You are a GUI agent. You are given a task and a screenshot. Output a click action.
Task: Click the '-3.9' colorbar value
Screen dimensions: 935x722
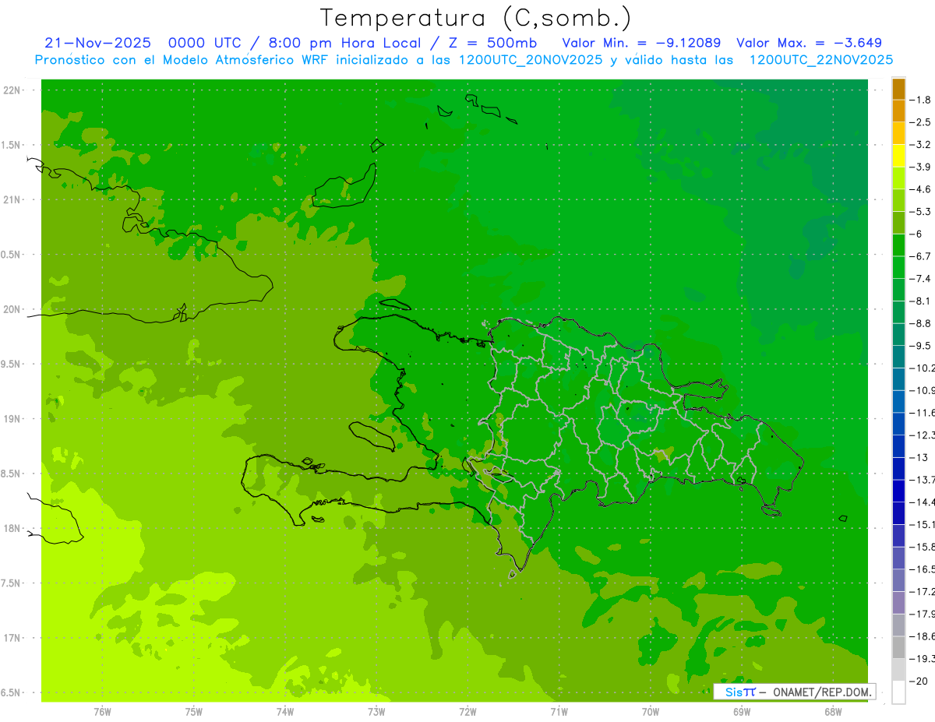coord(920,167)
